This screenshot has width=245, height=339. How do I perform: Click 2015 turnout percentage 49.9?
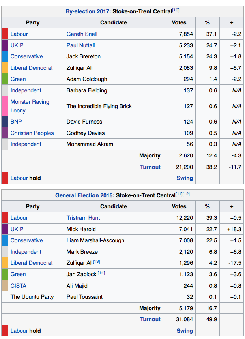point(212,319)
